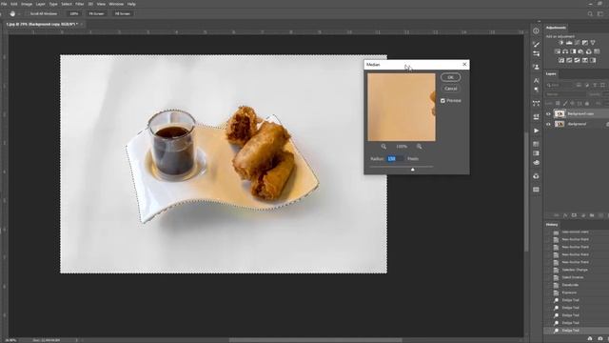Hide the Background copy layer
The height and width of the screenshot is (343, 609).
[x=548, y=114]
